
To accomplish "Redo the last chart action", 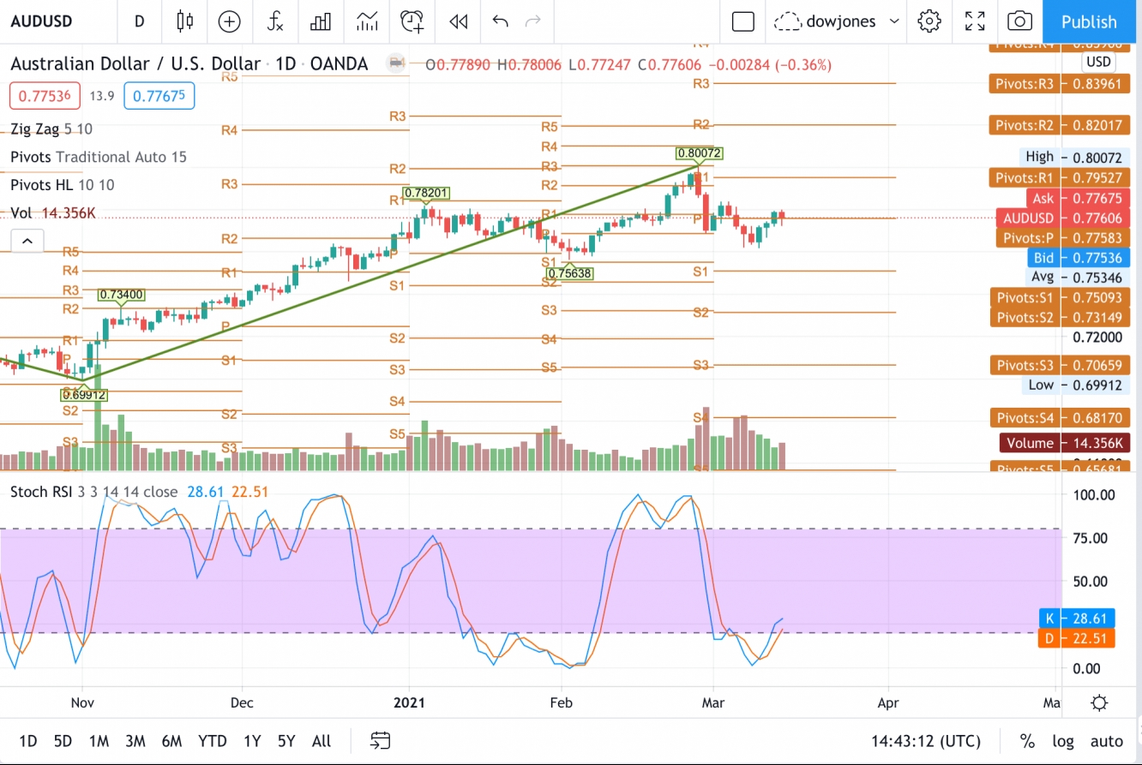I will [532, 21].
